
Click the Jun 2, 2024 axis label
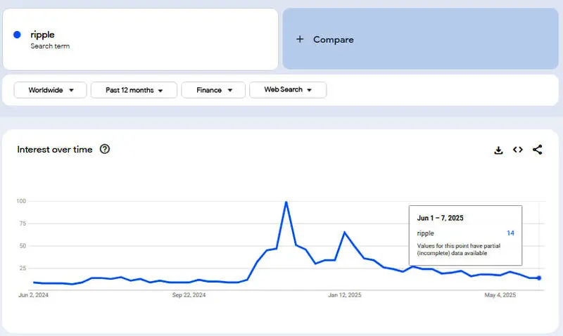(33, 295)
